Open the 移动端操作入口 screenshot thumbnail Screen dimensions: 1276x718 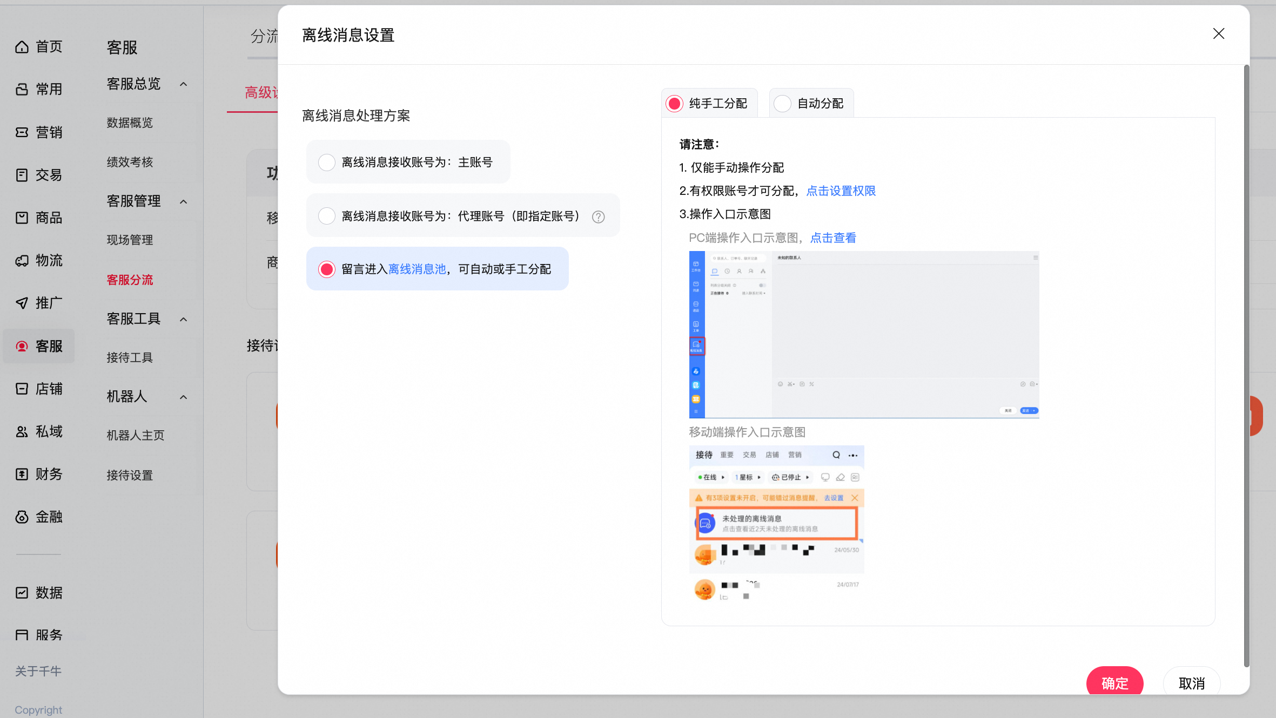776,525
